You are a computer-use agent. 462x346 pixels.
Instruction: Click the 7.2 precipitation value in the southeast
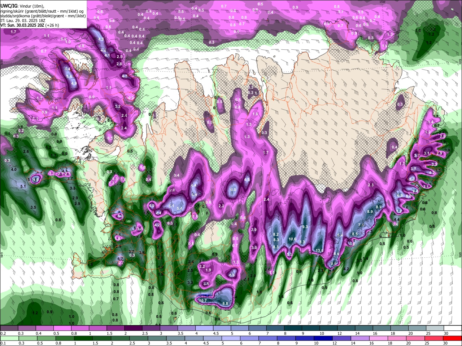399,211
